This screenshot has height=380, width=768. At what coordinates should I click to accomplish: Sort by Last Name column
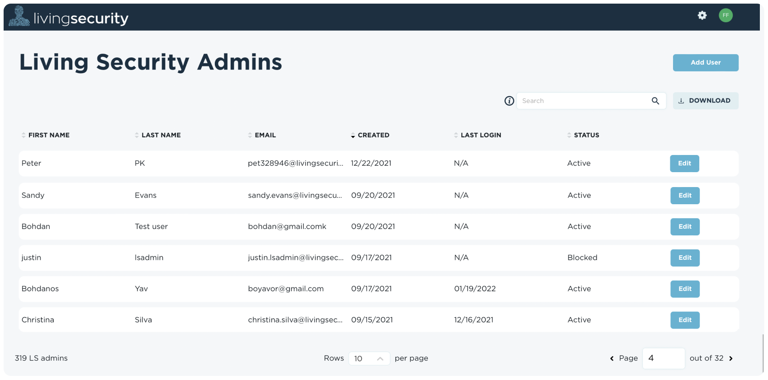coord(157,135)
